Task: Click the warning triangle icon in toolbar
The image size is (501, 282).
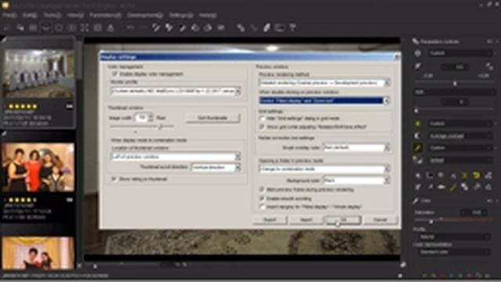Action: [110, 28]
